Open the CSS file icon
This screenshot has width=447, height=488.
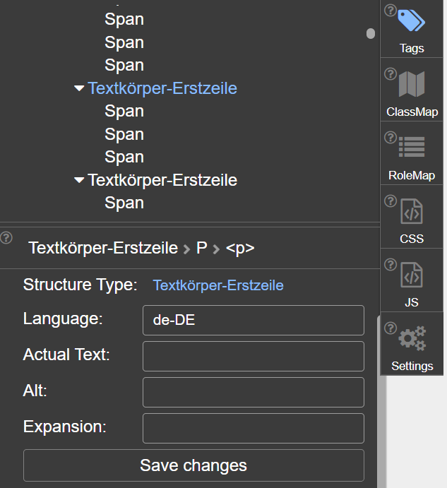[x=412, y=211]
